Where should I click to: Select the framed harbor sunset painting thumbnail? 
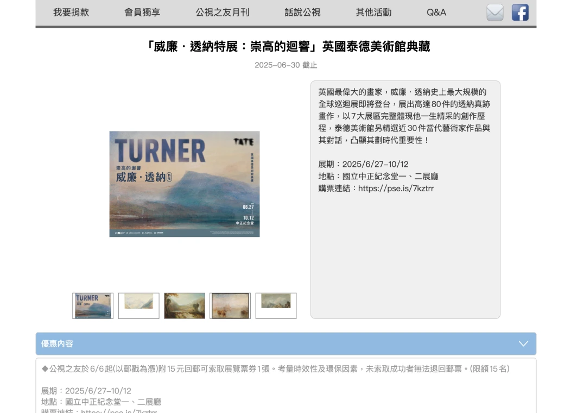point(230,306)
